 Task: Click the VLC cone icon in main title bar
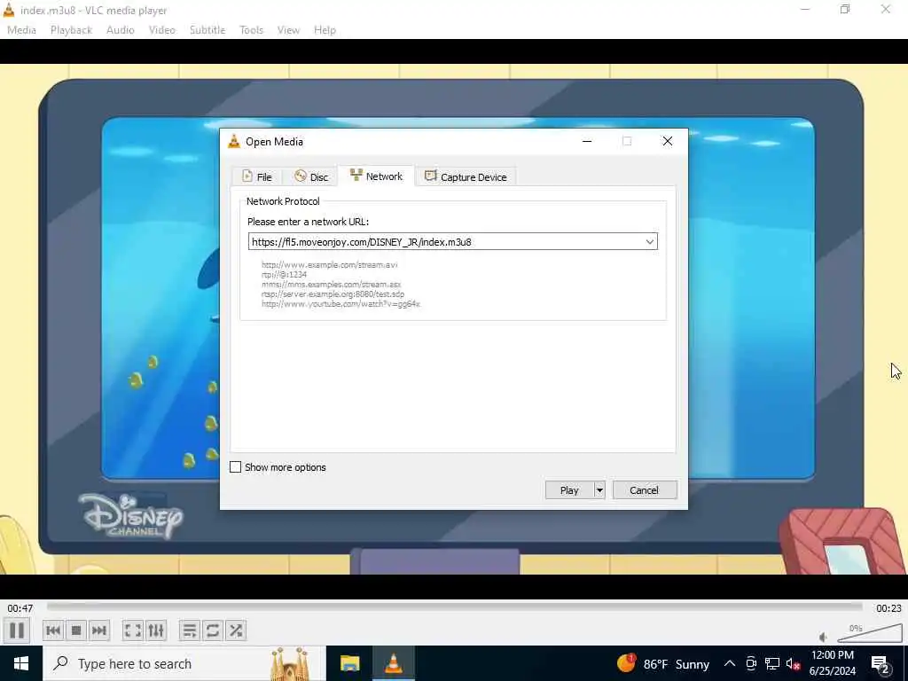pyautogui.click(x=9, y=10)
